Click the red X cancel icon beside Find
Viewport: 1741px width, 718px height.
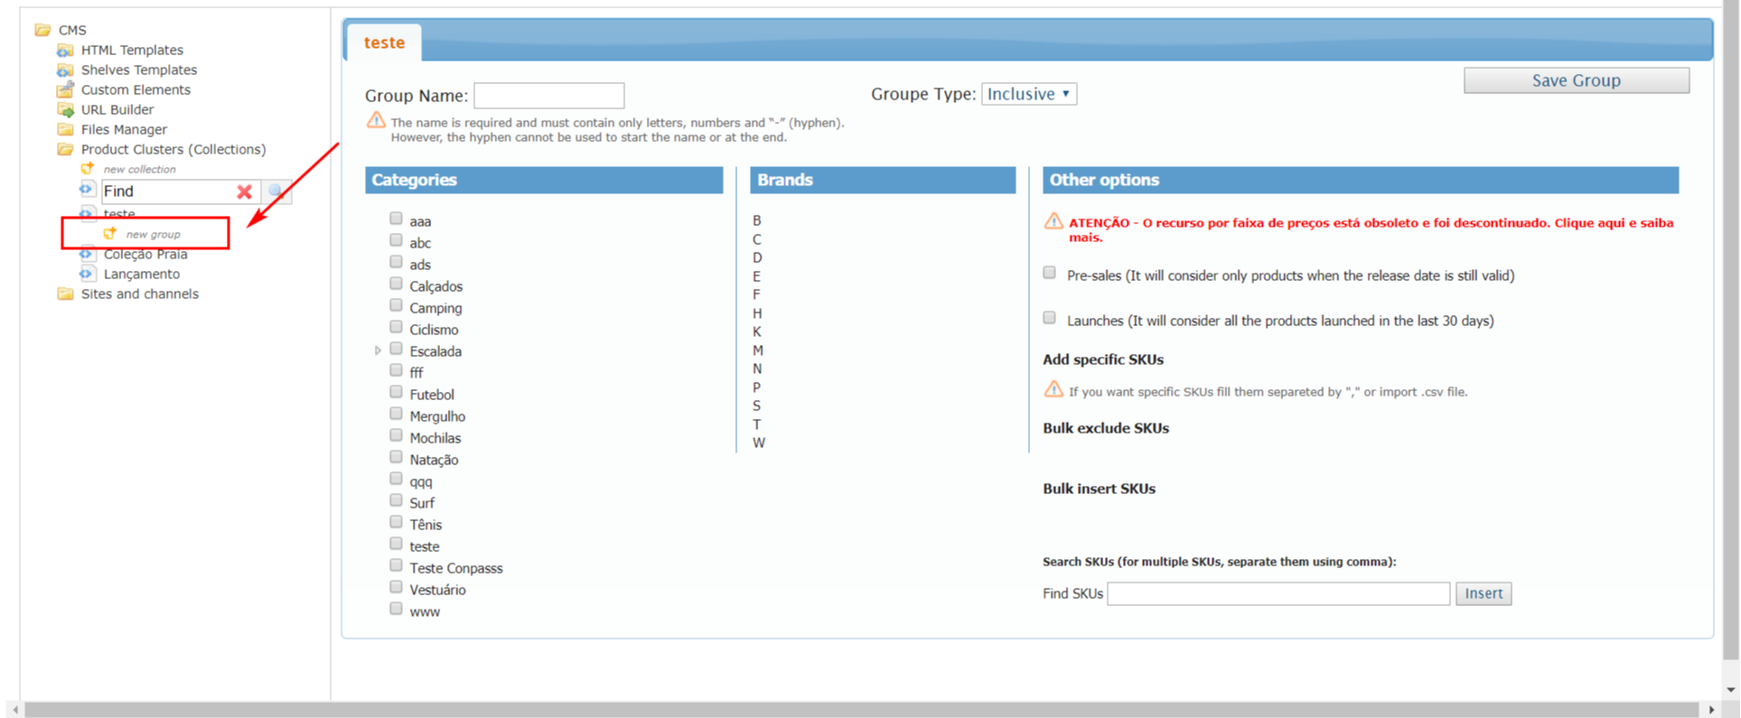(x=244, y=191)
